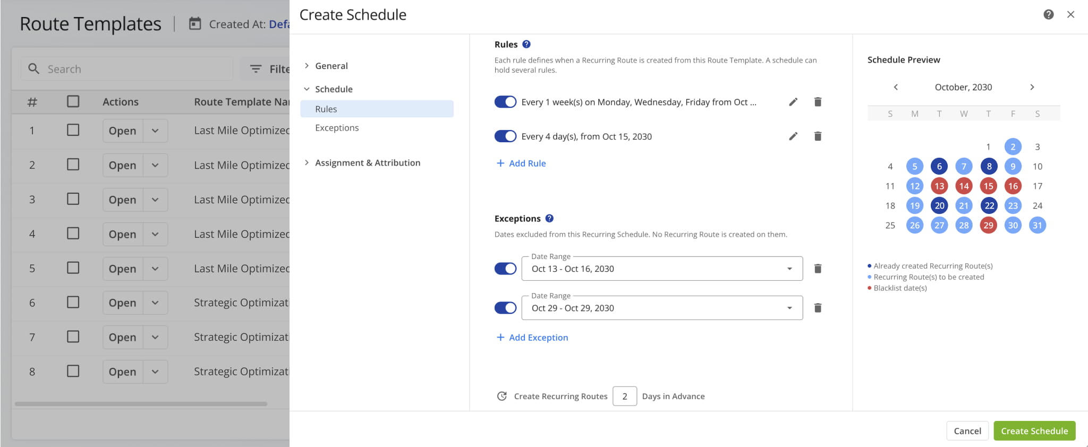Toggle off the Oct 13 - Oct 16 exception

(505, 269)
